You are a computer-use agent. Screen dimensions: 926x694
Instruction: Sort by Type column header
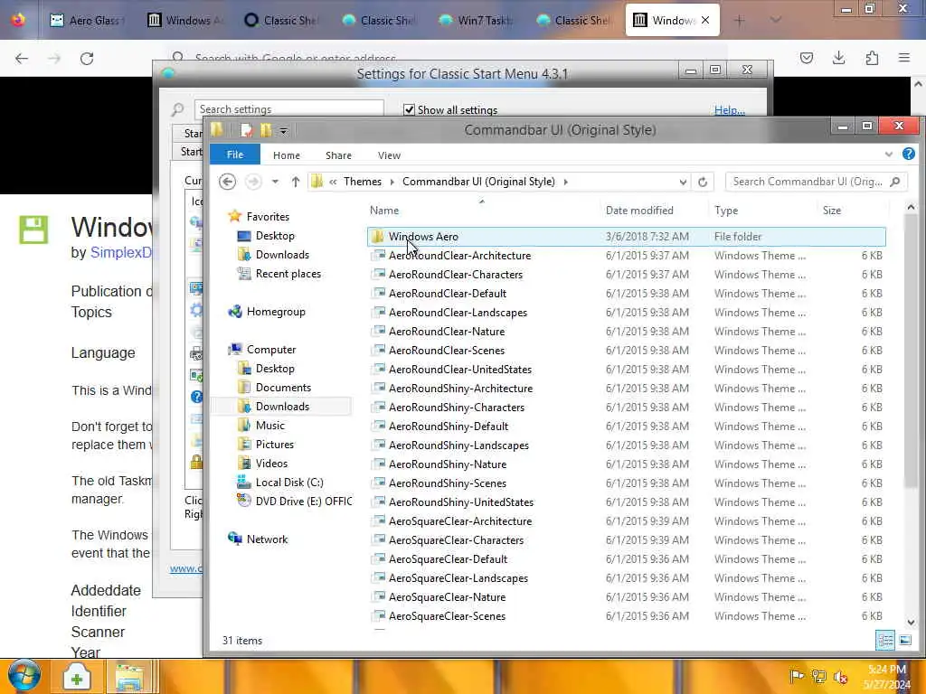click(726, 211)
